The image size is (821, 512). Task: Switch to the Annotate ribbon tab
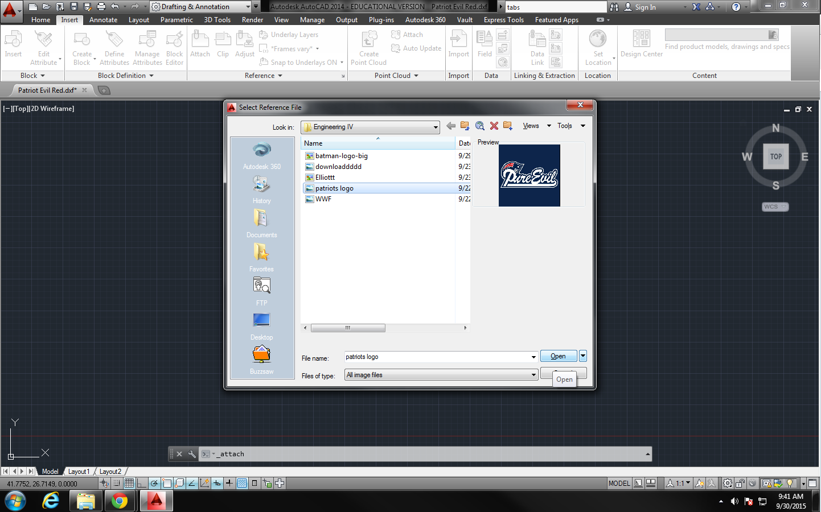(x=103, y=20)
